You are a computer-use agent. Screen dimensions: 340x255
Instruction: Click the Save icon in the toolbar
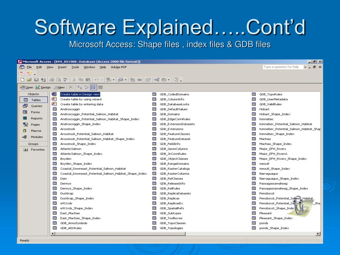pyautogui.click(x=36, y=80)
